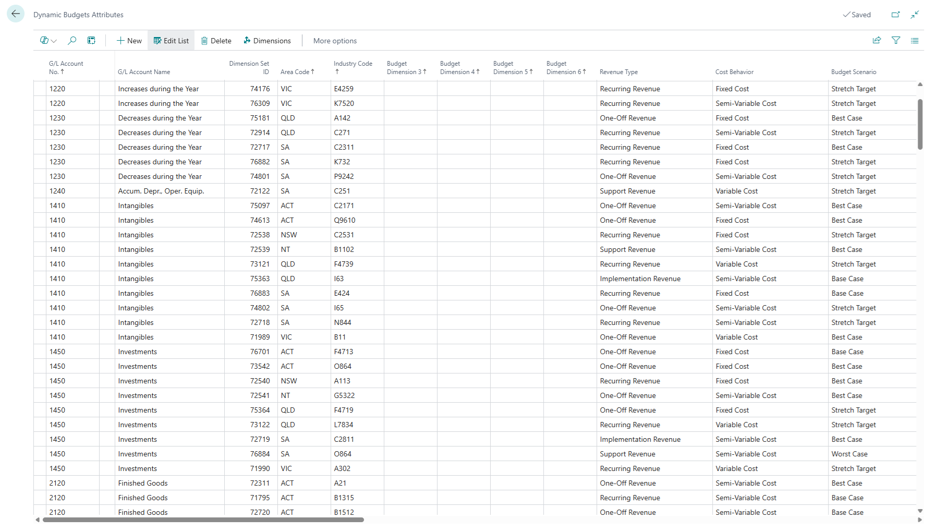Image resolution: width=936 pixels, height=531 pixels.
Task: Click the share icon
Action: 877,41
